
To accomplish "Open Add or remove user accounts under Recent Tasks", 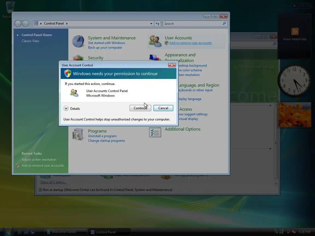I will (x=43, y=165).
